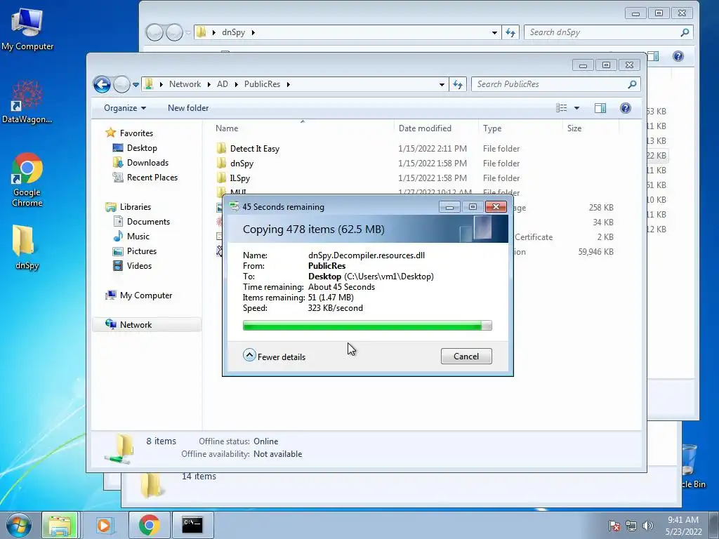Cancel the file copy operation
The width and height of the screenshot is (719, 539).
click(x=466, y=357)
